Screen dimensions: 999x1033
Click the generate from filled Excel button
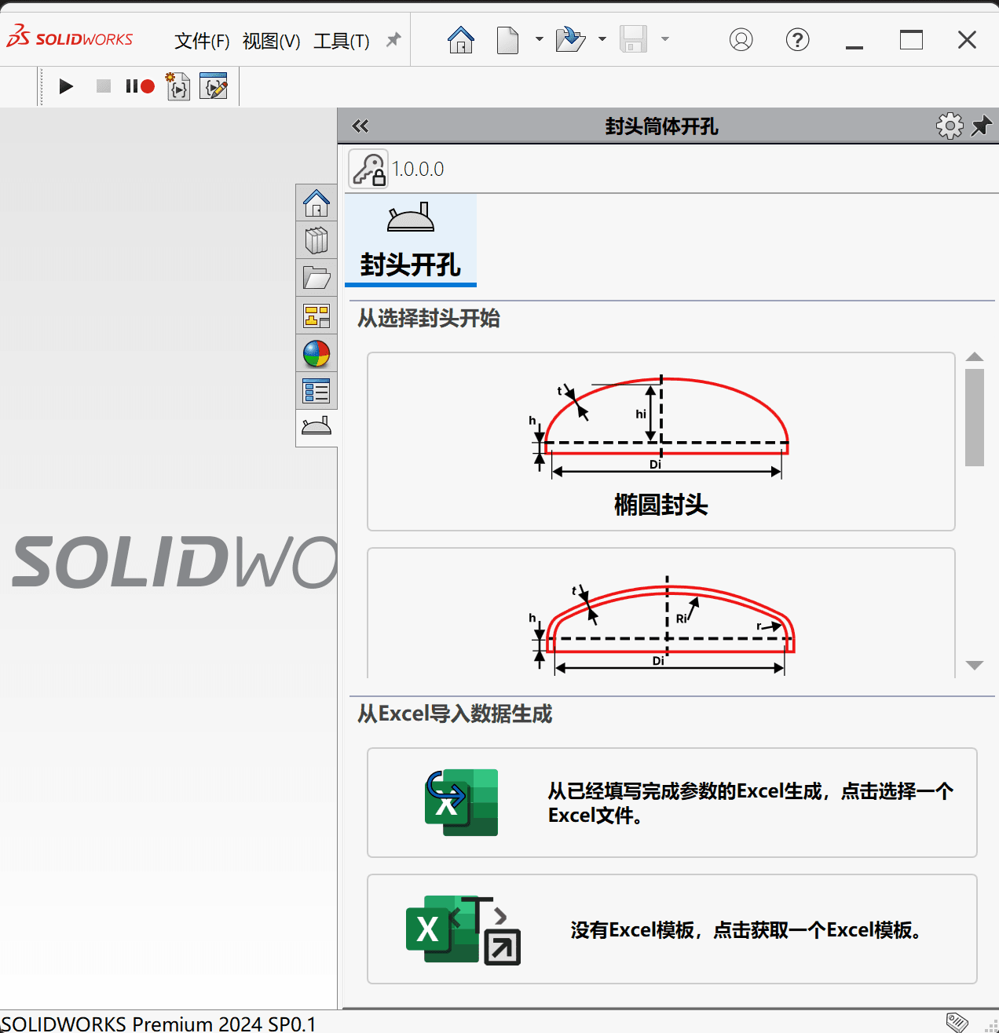pos(671,802)
